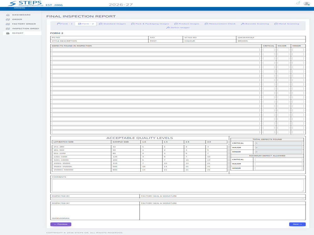Viewport: 314px width, 235px height.
Task: Click the Critical field under Maximum Defect Allowed
Action: (279, 159)
